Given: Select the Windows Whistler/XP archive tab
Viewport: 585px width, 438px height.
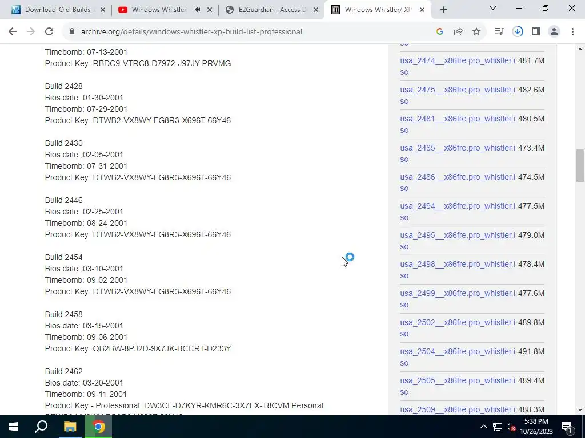Looking at the screenshot, I should [x=378, y=10].
